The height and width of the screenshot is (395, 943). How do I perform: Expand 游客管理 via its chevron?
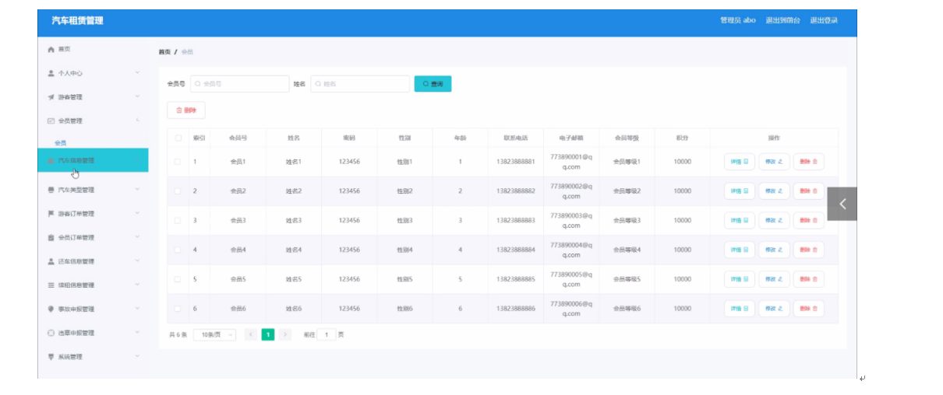tap(137, 97)
